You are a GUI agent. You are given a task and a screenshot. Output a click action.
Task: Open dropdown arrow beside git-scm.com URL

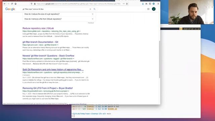pos(58,45)
